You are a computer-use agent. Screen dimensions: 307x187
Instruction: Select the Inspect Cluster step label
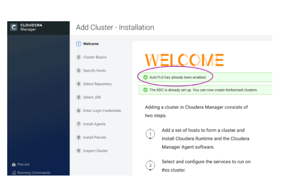point(96,151)
